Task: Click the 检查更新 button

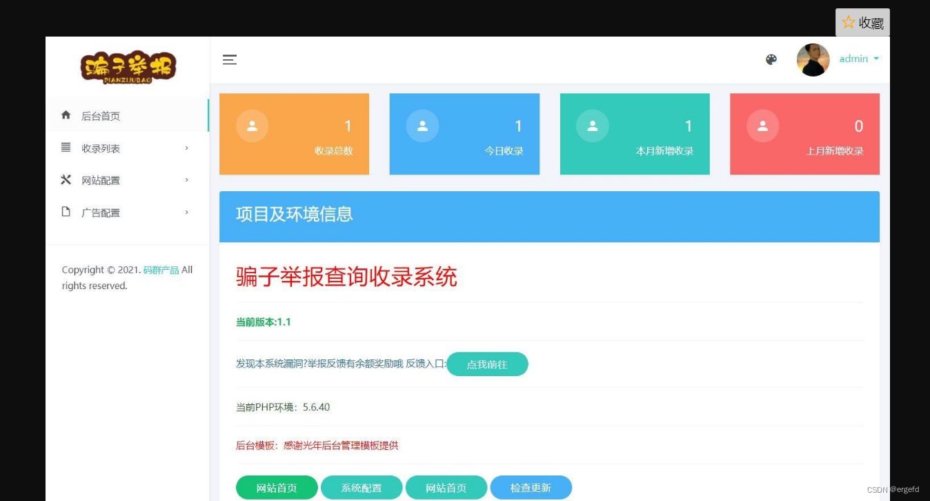Action: point(531,487)
